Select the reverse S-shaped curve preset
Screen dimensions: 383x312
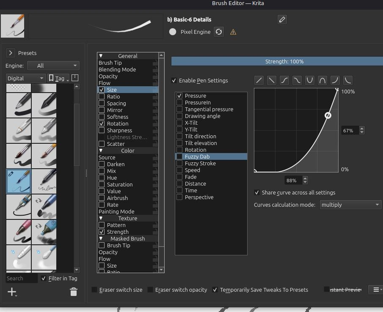[297, 80]
